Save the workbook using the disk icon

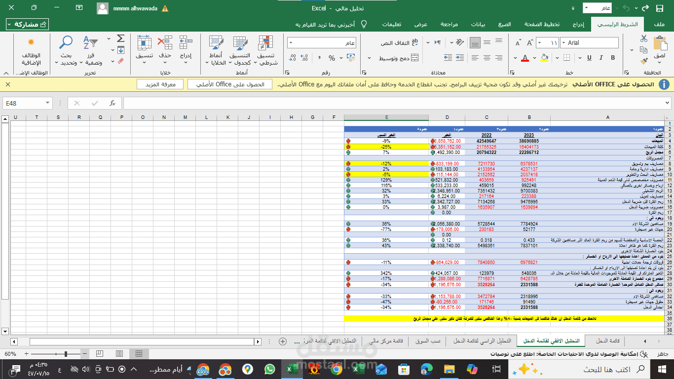660,8
